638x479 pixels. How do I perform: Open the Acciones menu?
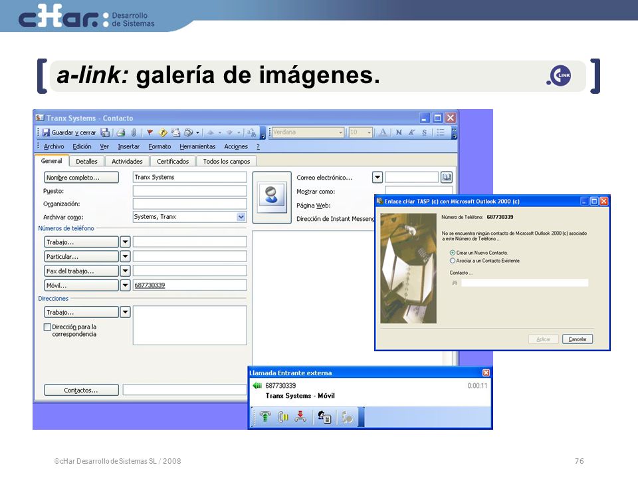(x=235, y=146)
